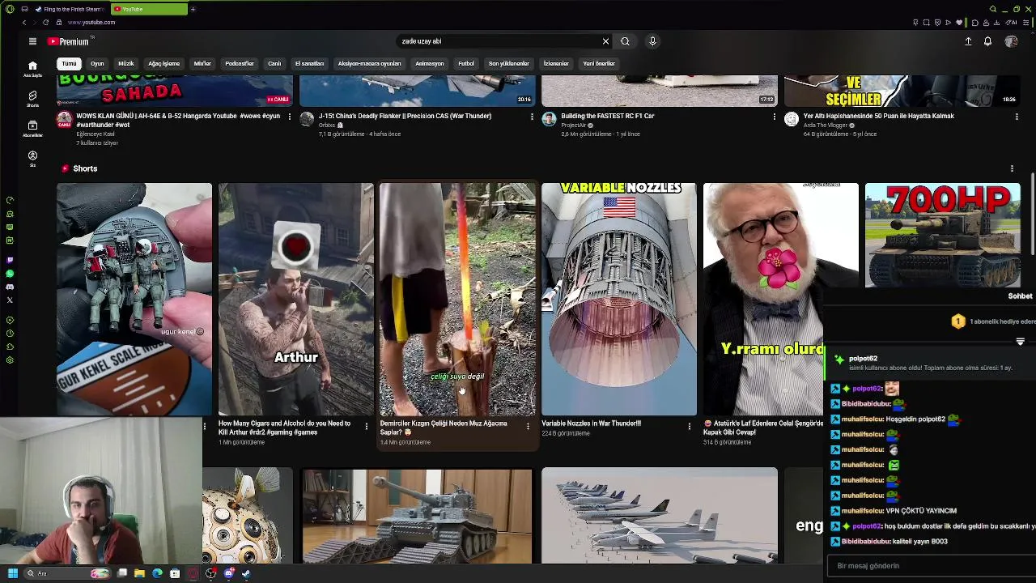
Task: Select the Oyun filter chip
Action: [x=97, y=63]
